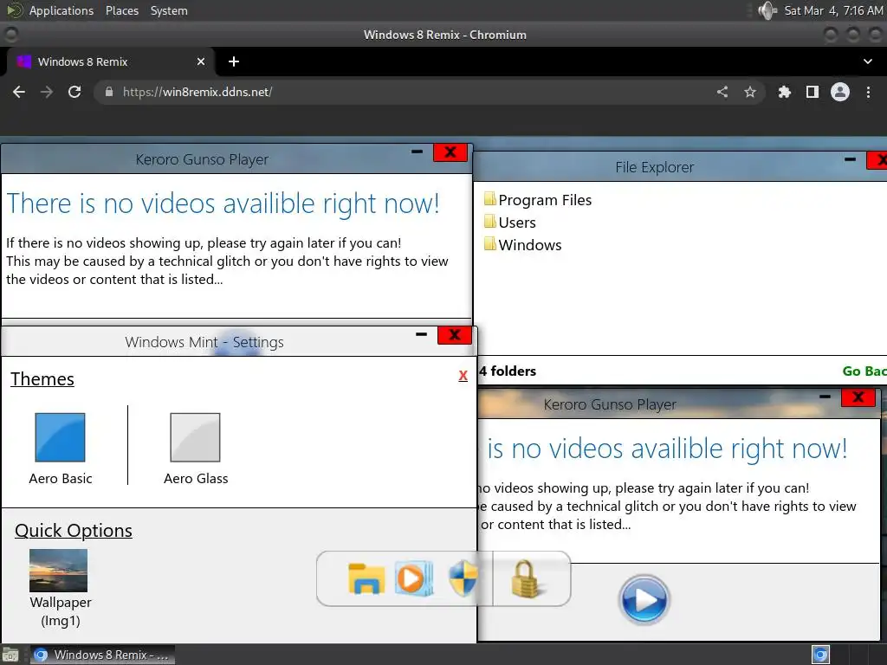The height and width of the screenshot is (665, 887).
Task: Minimize the lower-right Keroro Gunso Player window
Action: coord(825,397)
